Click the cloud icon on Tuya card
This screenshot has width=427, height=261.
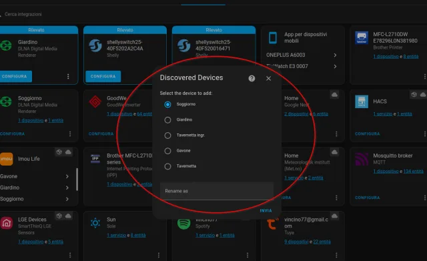[334, 216]
